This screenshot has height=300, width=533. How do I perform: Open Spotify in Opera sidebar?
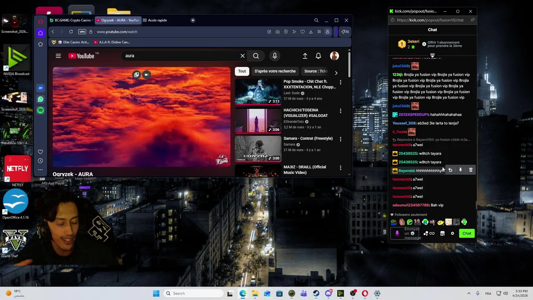click(x=40, y=110)
